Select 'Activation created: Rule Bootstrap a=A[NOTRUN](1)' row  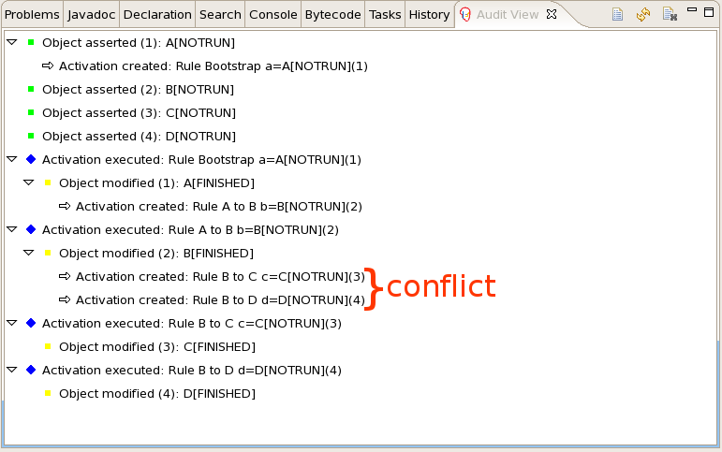214,66
